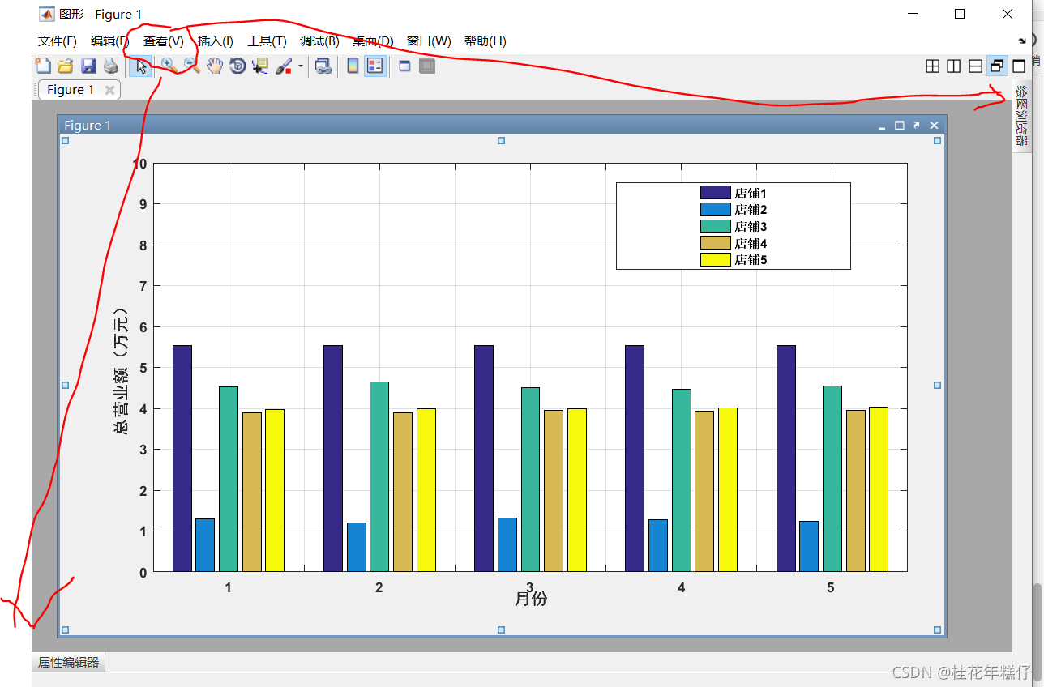Select the 店铺1 legend label text
Screen dimensions: 1044x687
(751, 194)
